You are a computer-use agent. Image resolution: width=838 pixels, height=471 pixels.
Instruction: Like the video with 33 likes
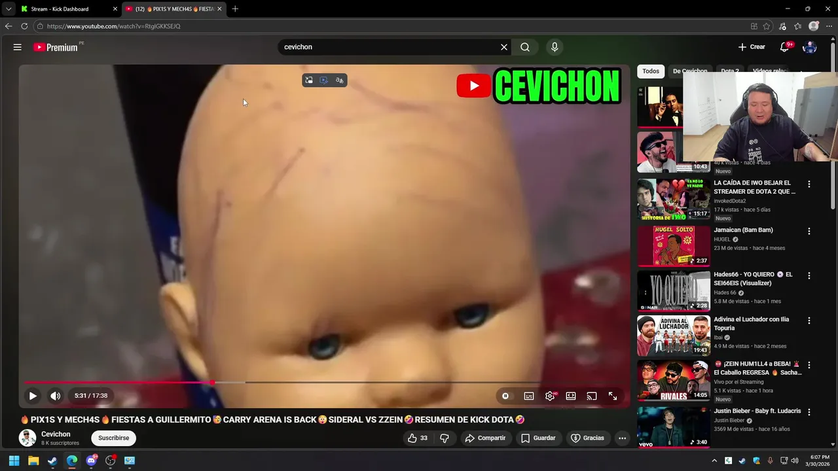(x=418, y=438)
